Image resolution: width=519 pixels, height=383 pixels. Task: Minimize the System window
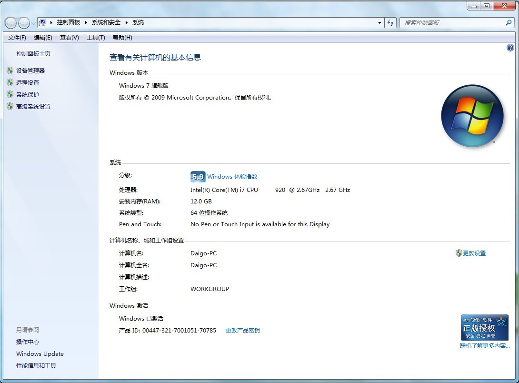click(x=474, y=6)
